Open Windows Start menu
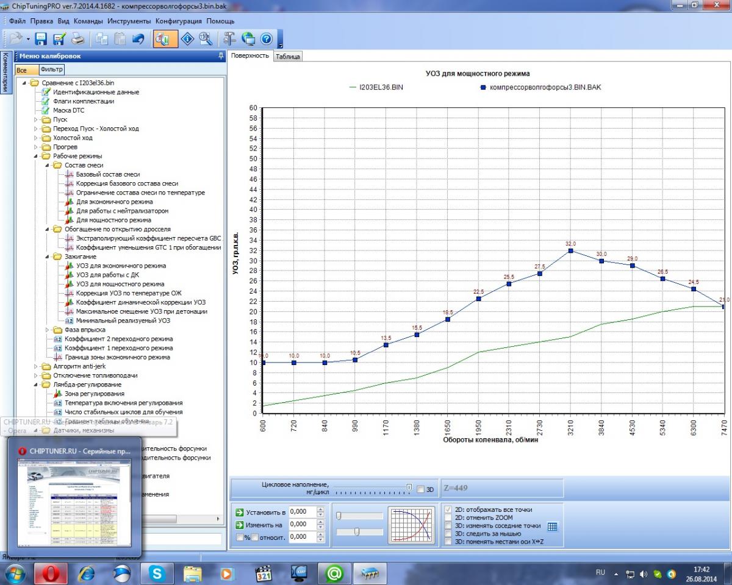This screenshot has height=585, width=732. pyautogui.click(x=15, y=573)
